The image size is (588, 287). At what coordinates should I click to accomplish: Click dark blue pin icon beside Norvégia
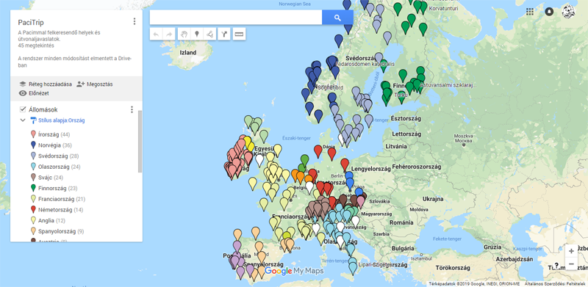coord(32,145)
